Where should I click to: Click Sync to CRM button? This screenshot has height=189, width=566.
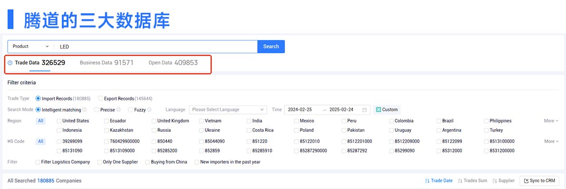[x=539, y=180]
